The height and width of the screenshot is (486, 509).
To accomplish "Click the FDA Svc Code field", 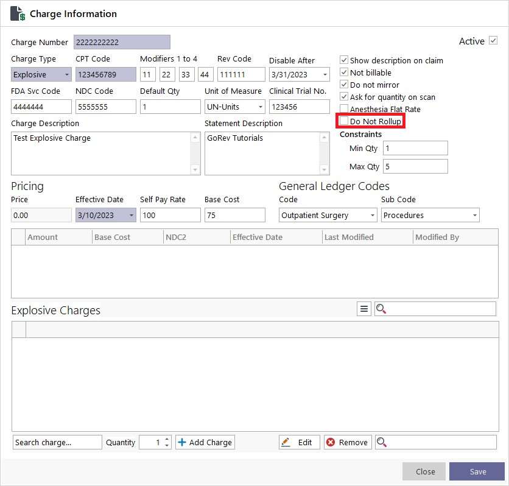I will [x=41, y=107].
